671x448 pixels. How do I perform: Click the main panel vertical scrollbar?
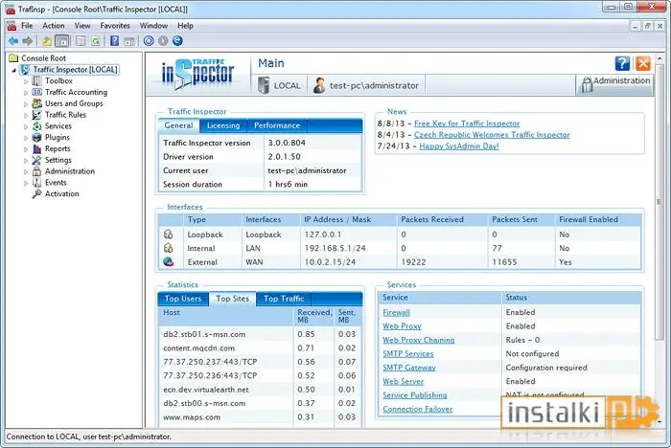coord(659,201)
